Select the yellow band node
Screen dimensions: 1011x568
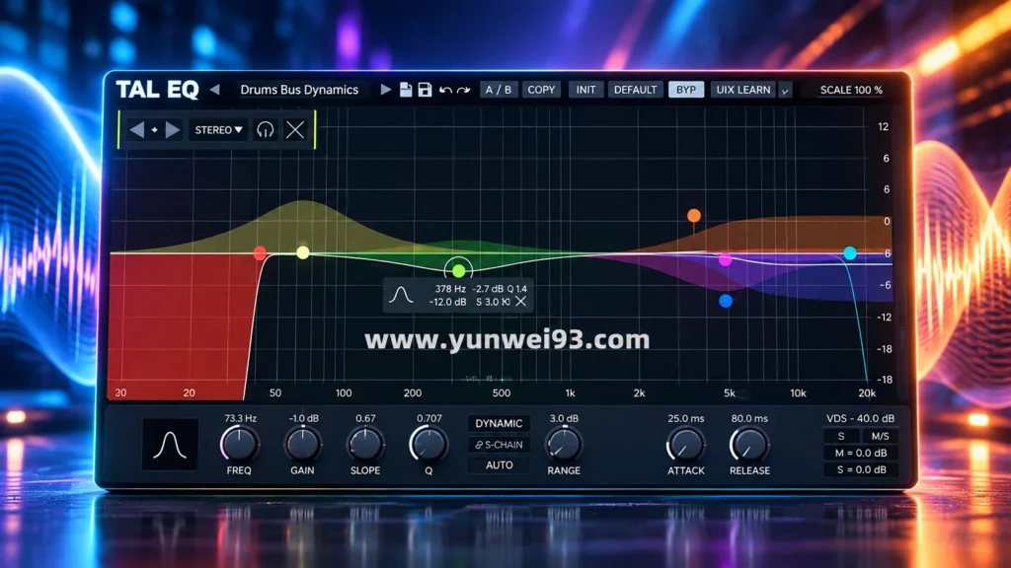tap(303, 252)
